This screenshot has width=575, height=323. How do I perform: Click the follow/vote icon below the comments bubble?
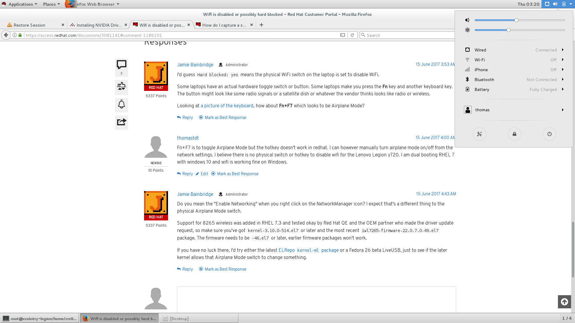[121, 87]
